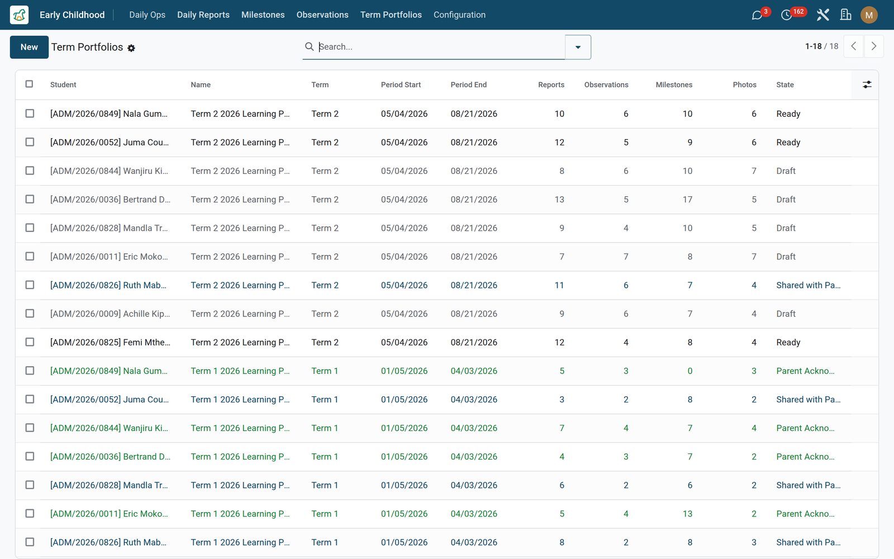Open the Milestones menu
The image size is (894, 559).
point(263,15)
